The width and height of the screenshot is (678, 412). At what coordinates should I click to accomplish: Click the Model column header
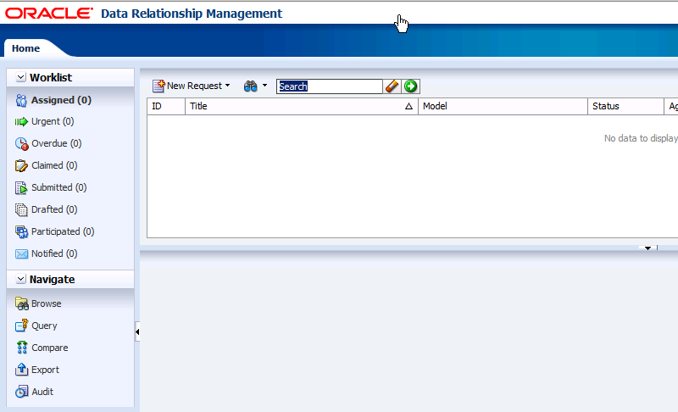click(x=503, y=106)
